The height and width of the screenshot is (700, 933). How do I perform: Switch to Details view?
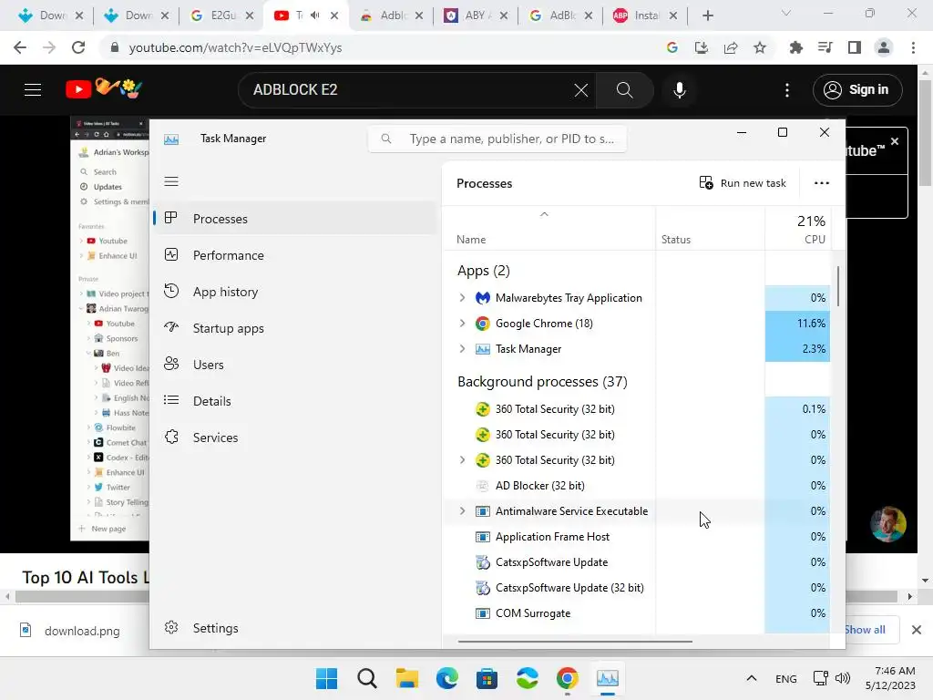pyautogui.click(x=296, y=401)
